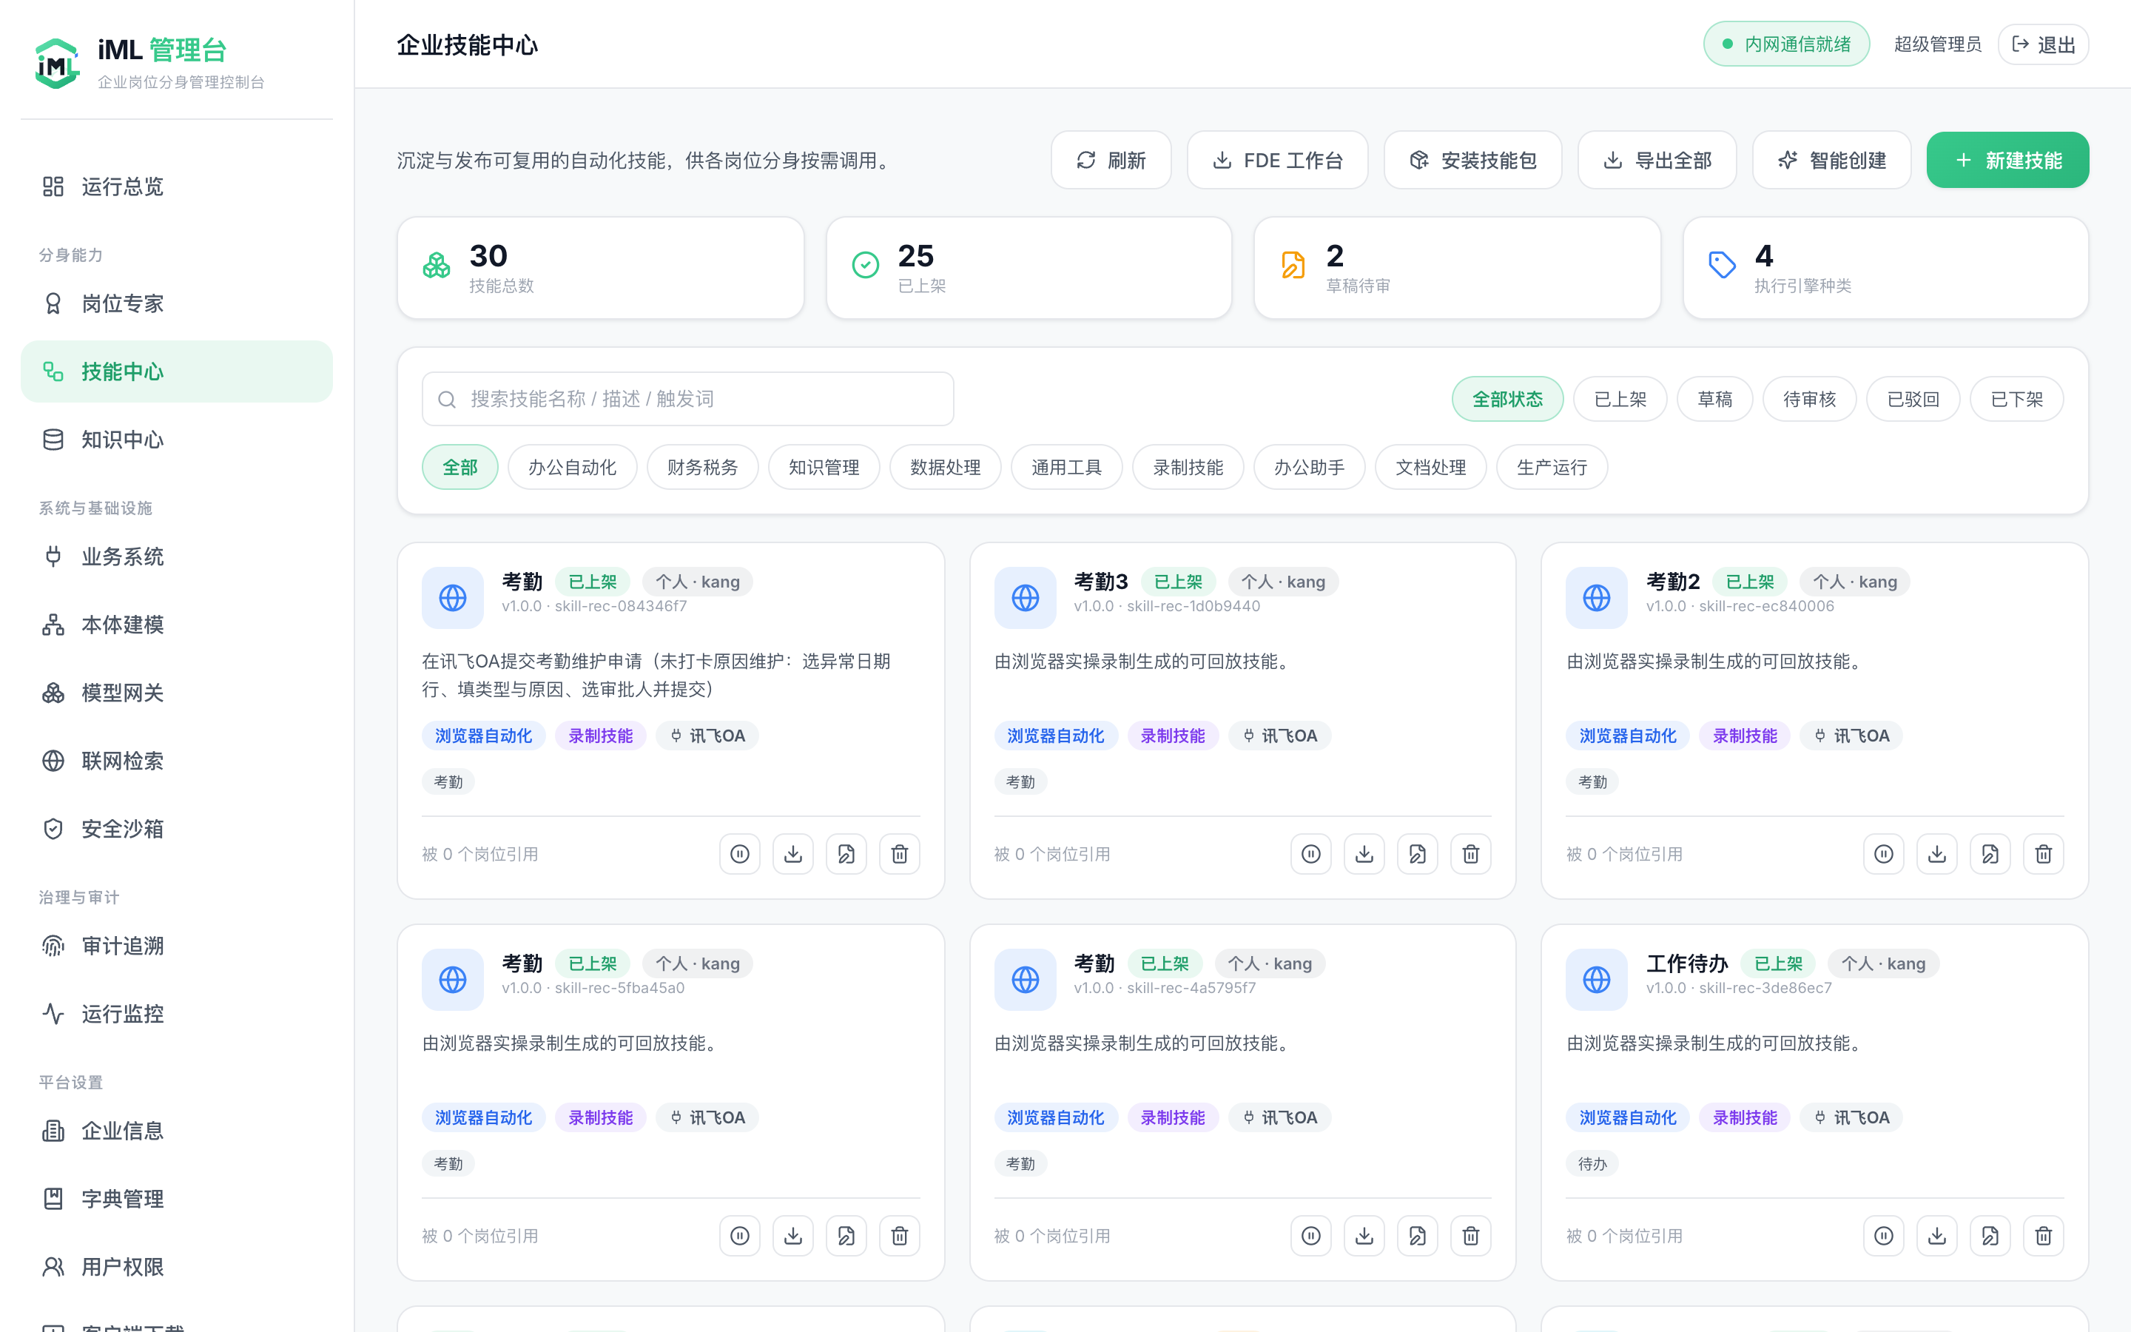Open 本体建模 section
The image size is (2131, 1332).
click(176, 625)
